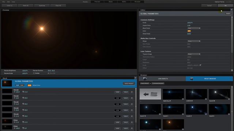Toggle the Lens Texture Scale link checkmark
Viewport: 234px width, 131px height.
click(x=200, y=65)
